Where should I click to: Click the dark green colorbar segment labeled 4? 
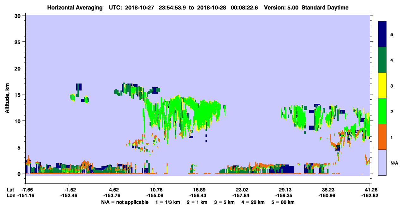(x=382, y=59)
